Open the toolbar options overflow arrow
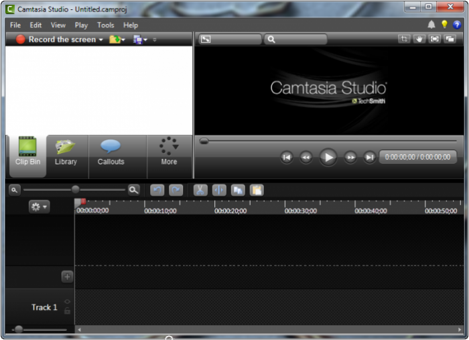 [154, 40]
